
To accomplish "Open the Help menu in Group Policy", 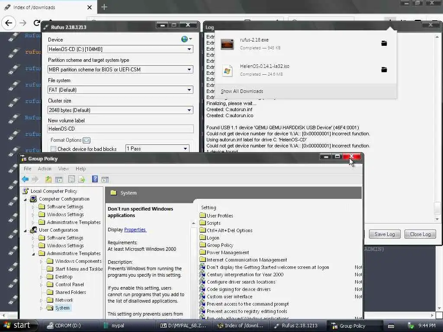I will tap(80, 169).
